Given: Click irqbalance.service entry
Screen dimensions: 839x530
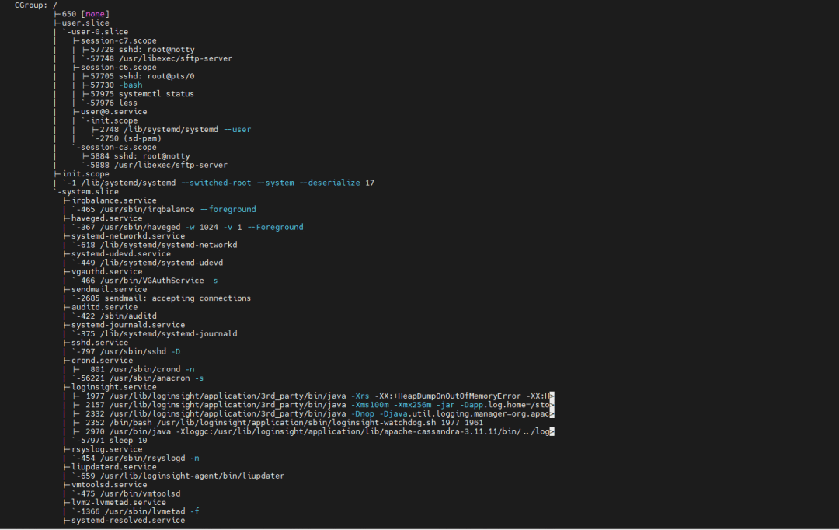Looking at the screenshot, I should coord(114,200).
